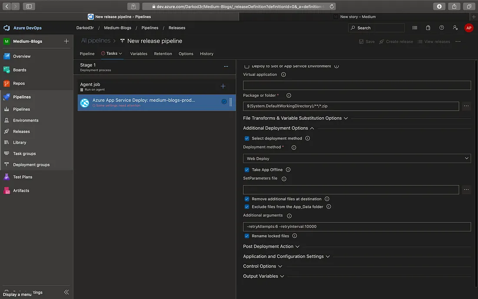Image resolution: width=478 pixels, height=299 pixels.
Task: Uncheck Rename locked files
Action: 247,236
